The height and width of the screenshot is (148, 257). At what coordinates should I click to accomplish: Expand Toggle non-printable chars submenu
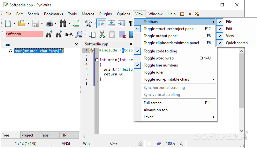click(x=175, y=79)
